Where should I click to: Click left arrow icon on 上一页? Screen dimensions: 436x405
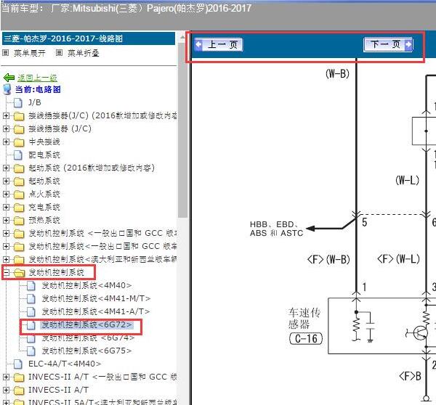coord(198,44)
